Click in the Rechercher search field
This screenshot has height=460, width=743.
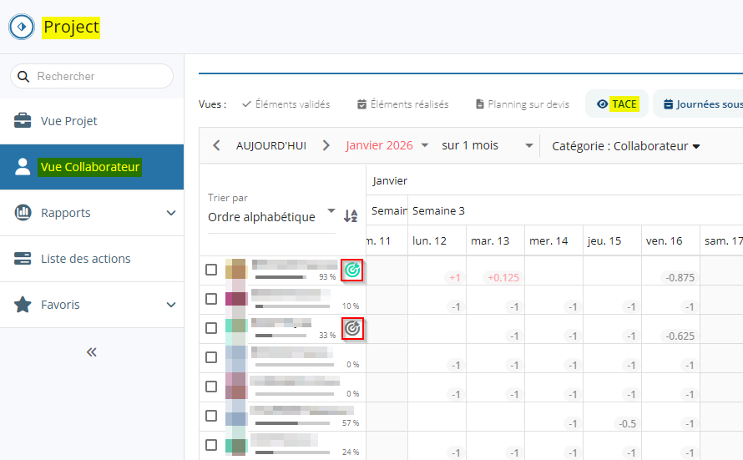coord(100,76)
